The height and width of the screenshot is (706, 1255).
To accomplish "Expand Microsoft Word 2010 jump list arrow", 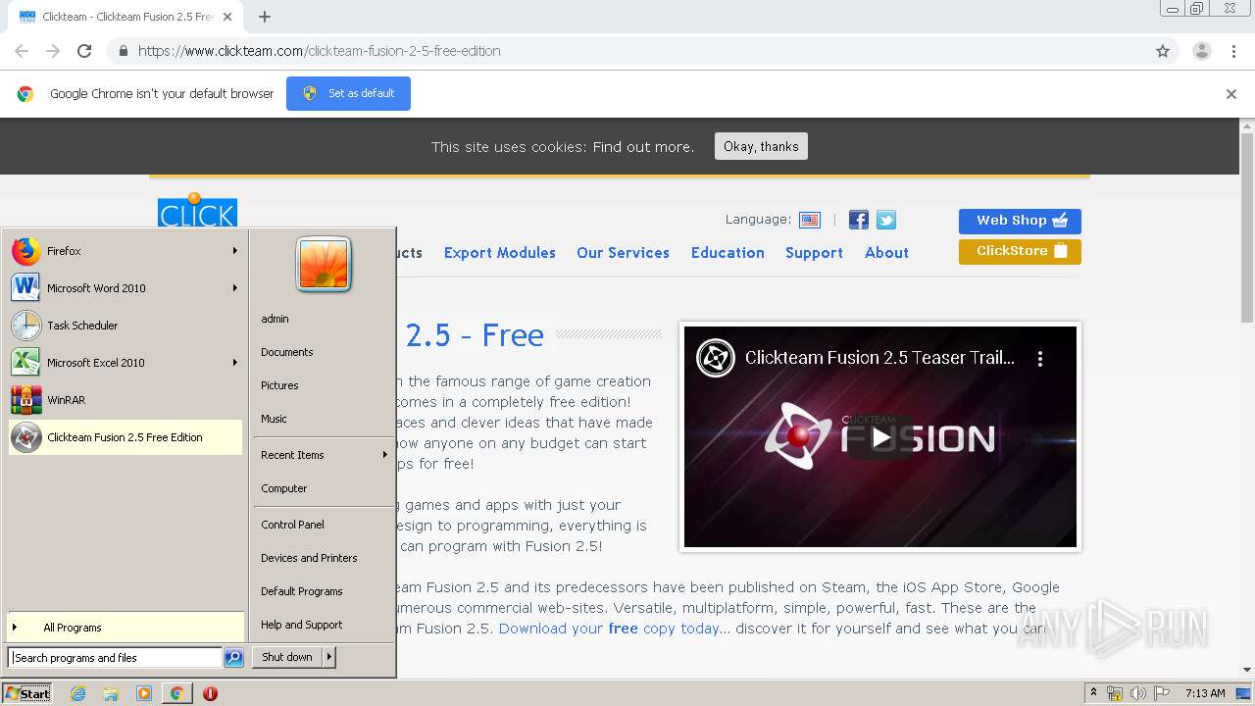I will pos(234,288).
